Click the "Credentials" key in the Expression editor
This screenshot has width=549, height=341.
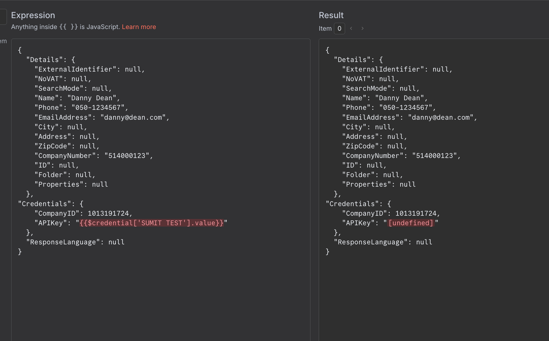pyautogui.click(x=44, y=204)
